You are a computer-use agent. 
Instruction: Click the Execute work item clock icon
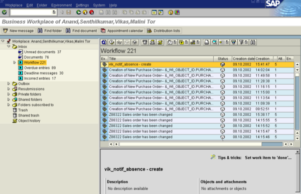[111, 42]
